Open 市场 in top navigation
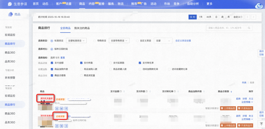The width and height of the screenshot is (265, 129). [167, 4]
